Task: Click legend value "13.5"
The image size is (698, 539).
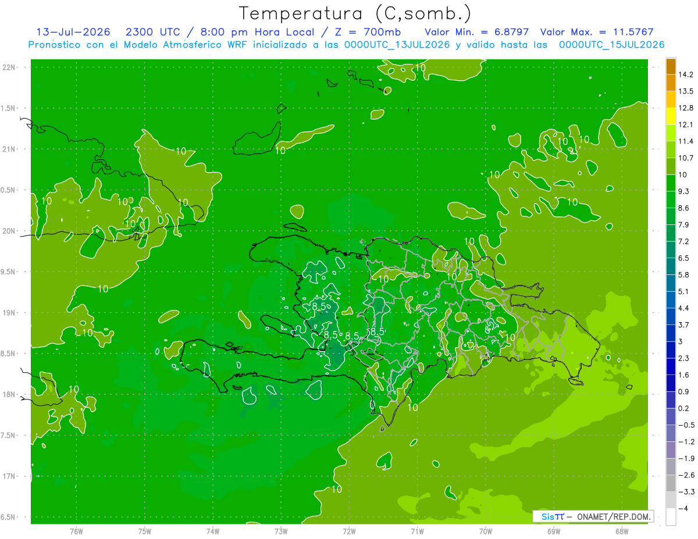Action: [x=686, y=91]
